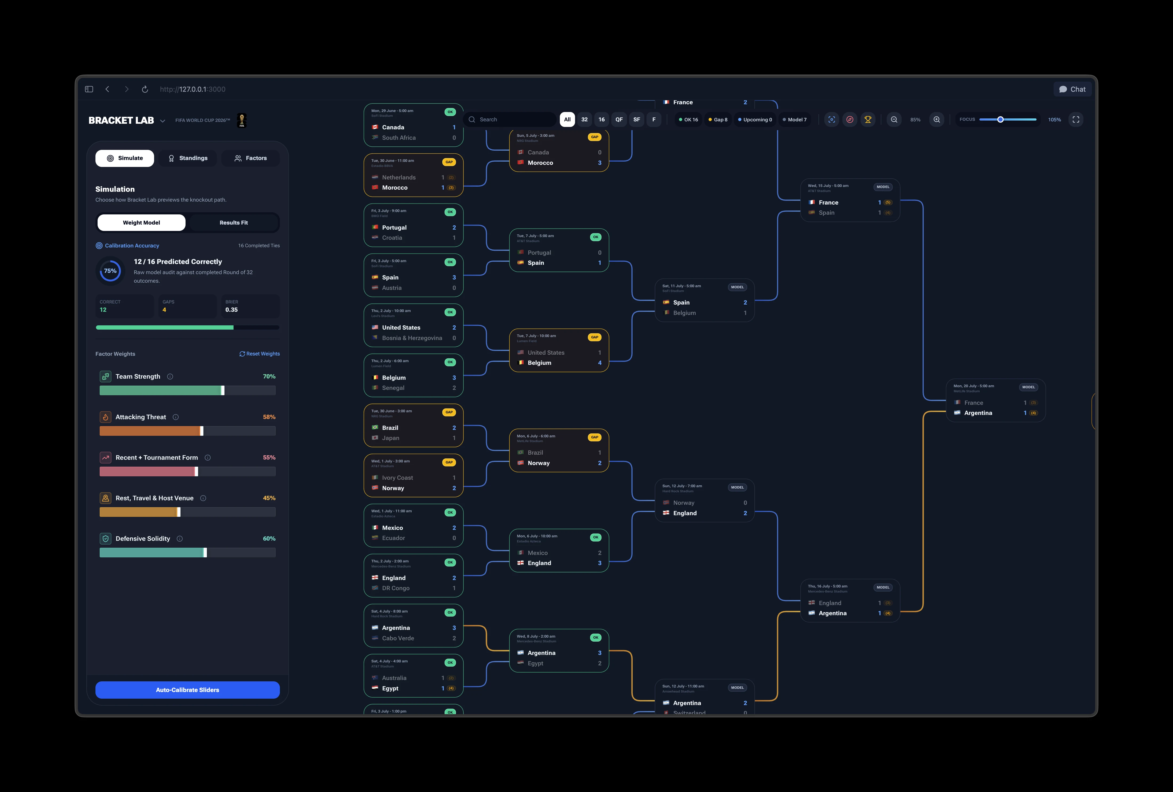This screenshot has width=1173, height=792.
Task: Click the Calibration Accuracy label
Action: (x=132, y=246)
